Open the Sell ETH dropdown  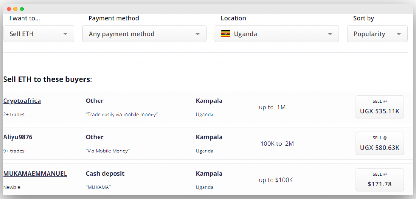(39, 34)
